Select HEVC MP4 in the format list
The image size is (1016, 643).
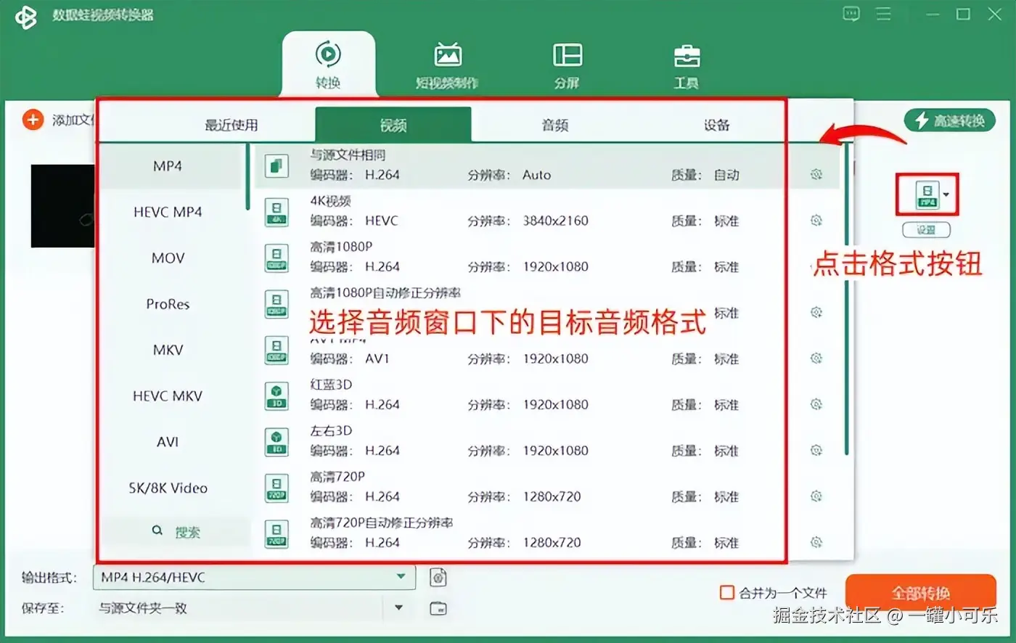pyautogui.click(x=168, y=212)
